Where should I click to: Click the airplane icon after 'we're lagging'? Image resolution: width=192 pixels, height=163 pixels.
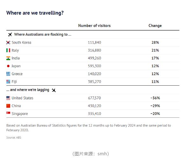click(53, 90)
